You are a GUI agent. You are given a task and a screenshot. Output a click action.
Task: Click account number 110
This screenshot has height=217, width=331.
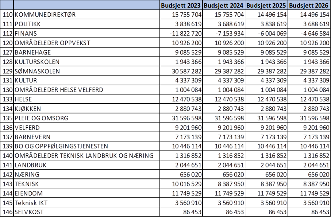(7, 15)
